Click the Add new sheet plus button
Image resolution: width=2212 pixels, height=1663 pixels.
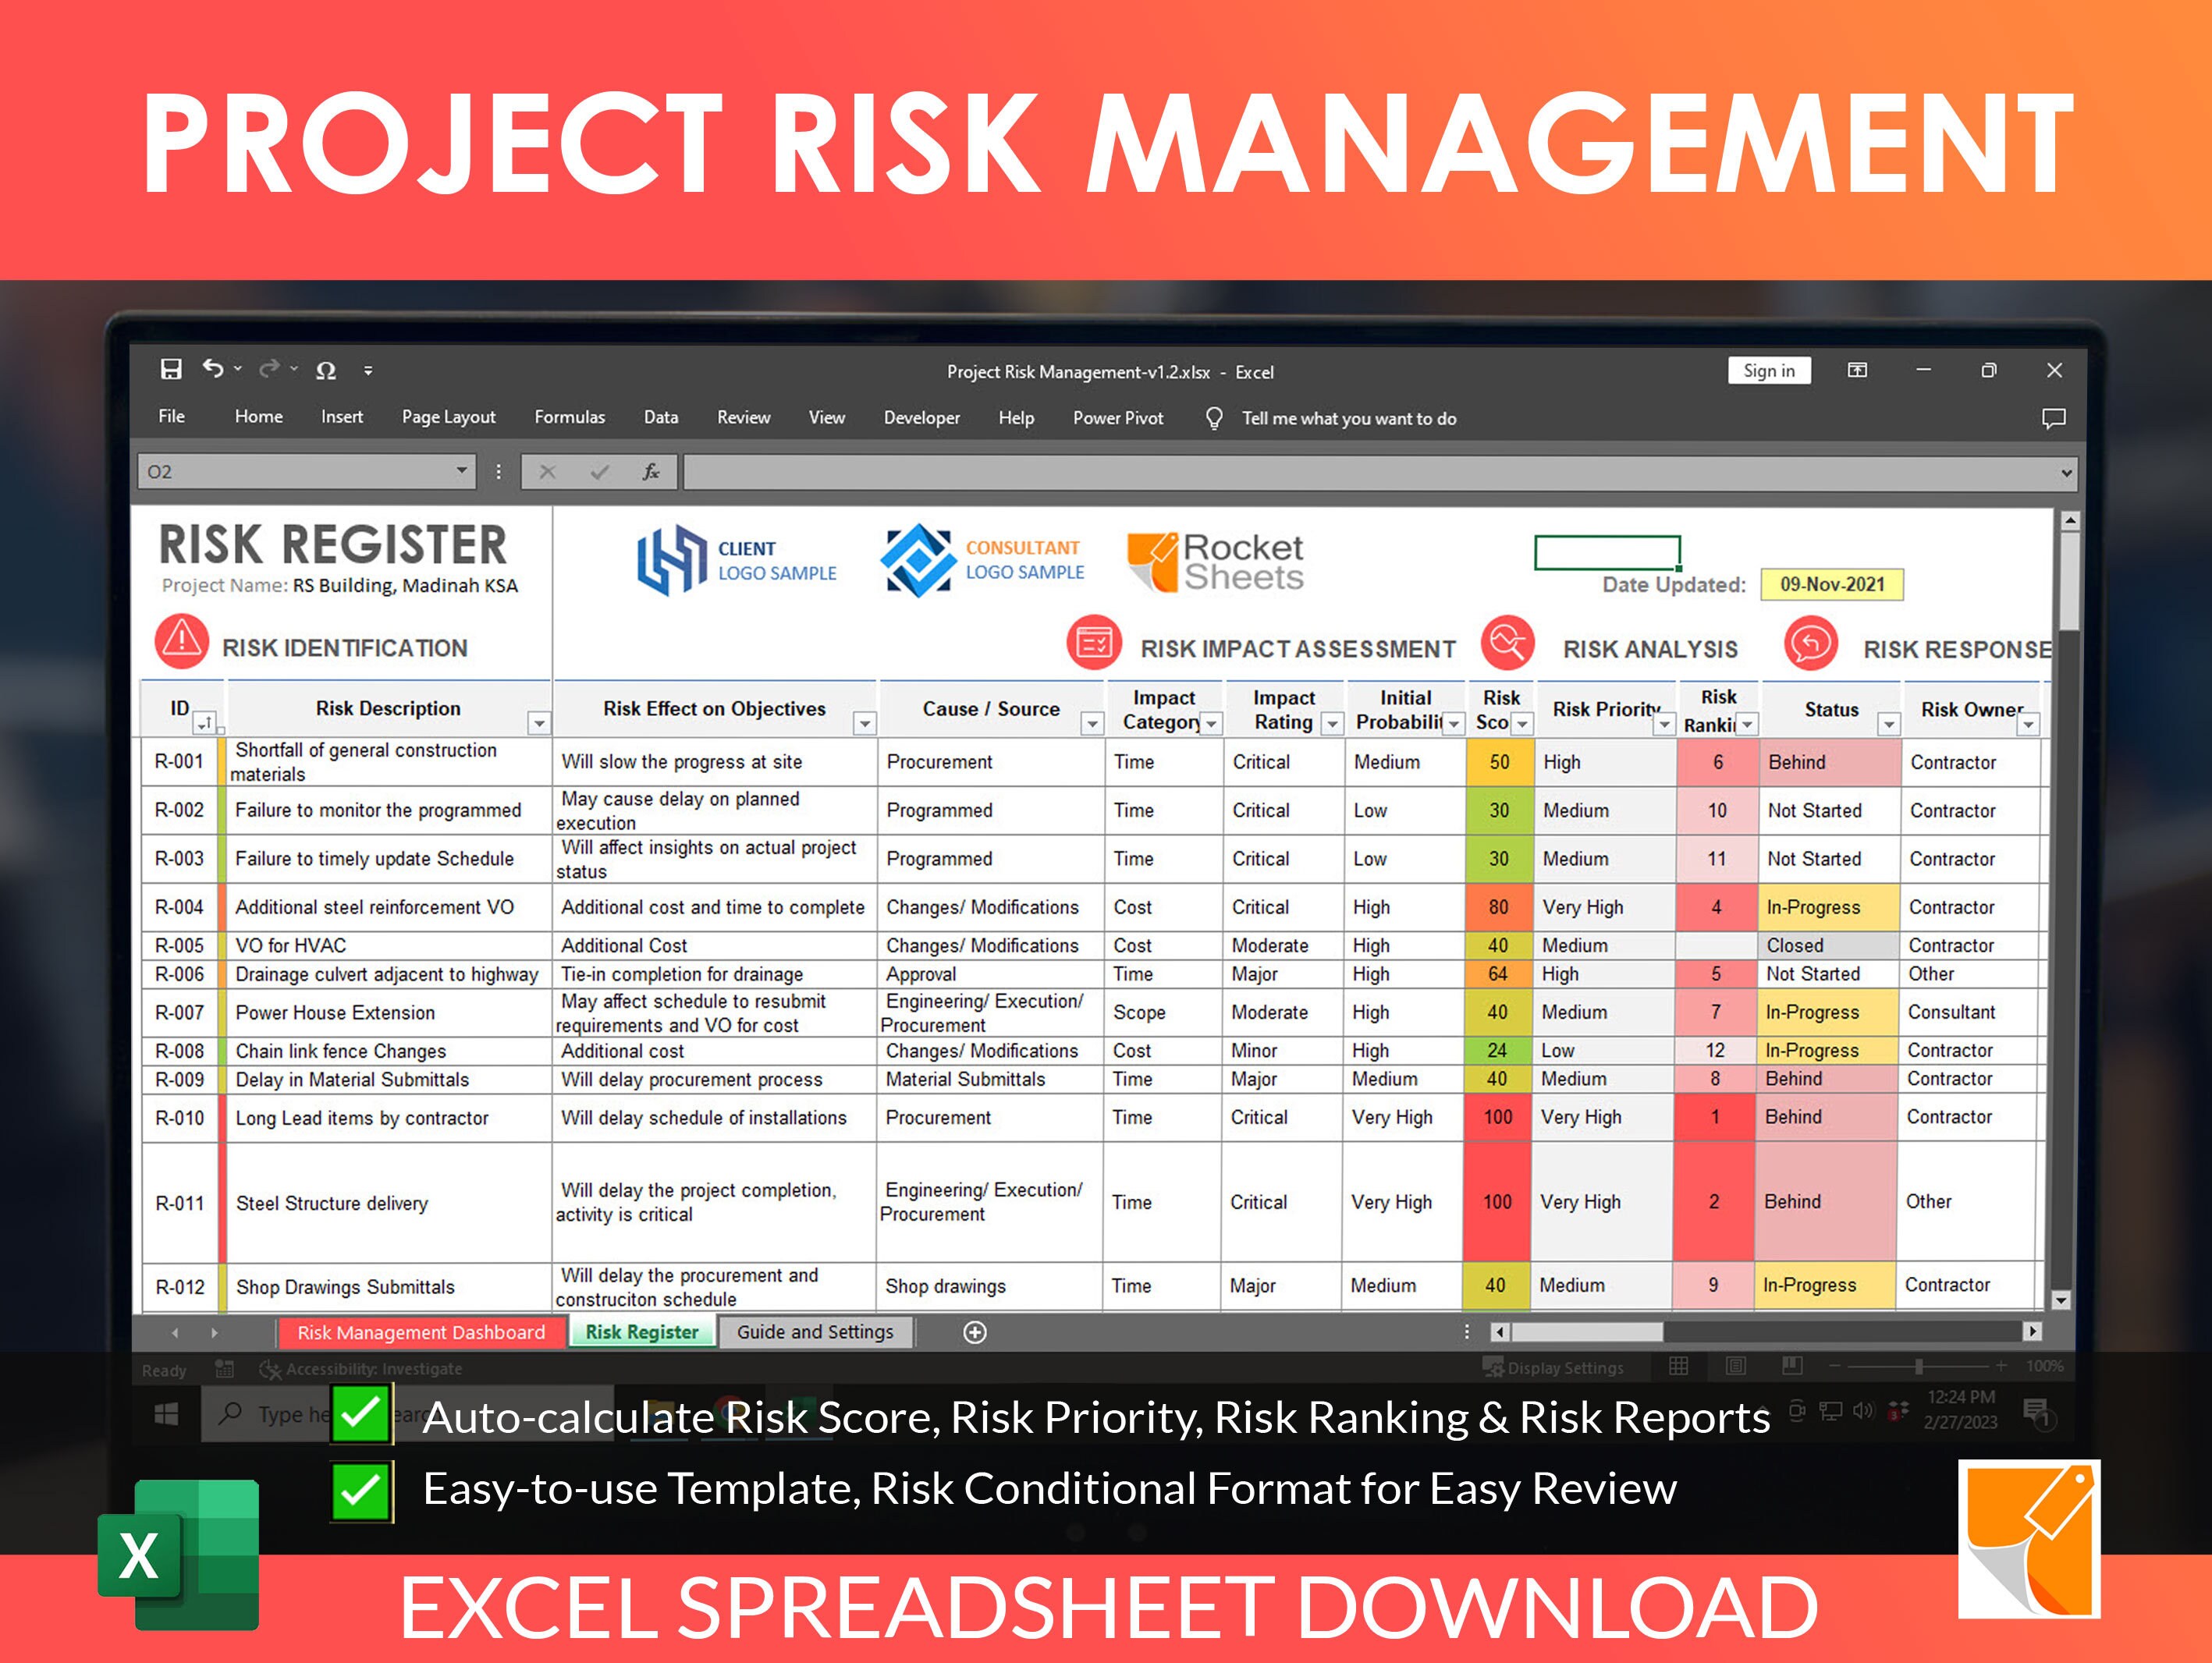pyautogui.click(x=975, y=1332)
